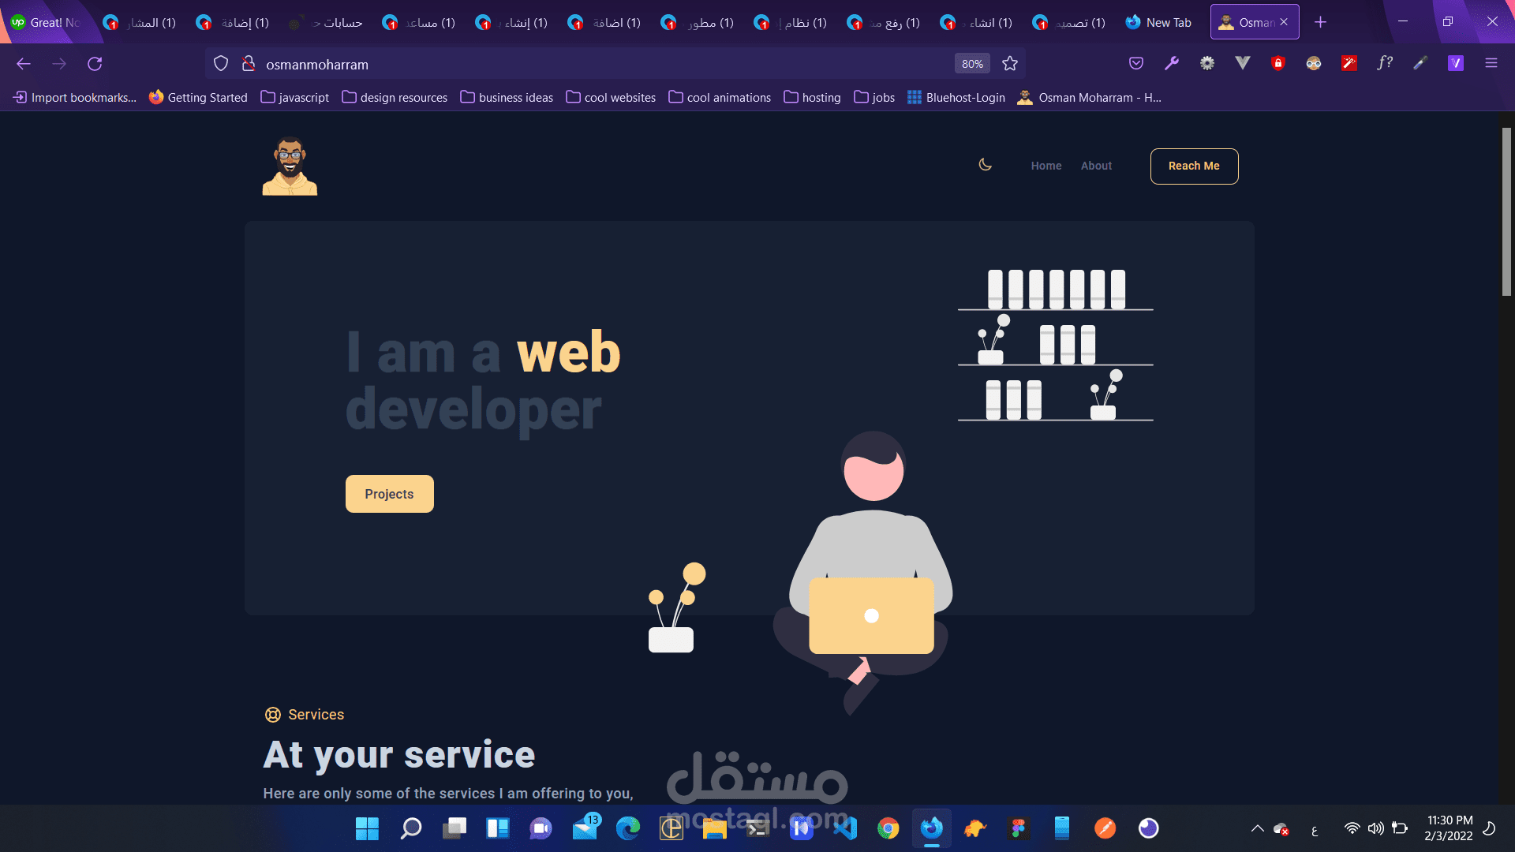The image size is (1515, 852).
Task: Click the site connection lock icon
Action: click(249, 64)
